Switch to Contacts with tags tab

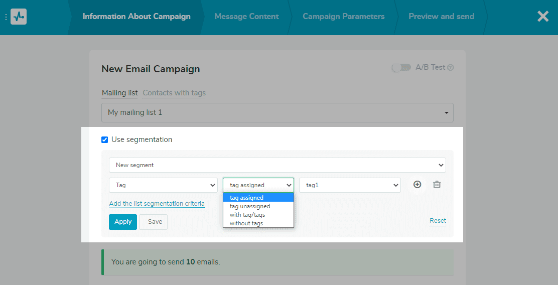(174, 93)
